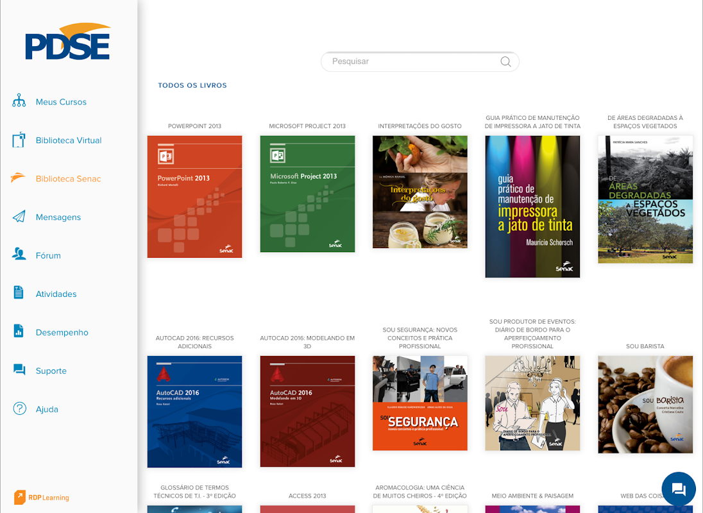Open Ajuda page
Screen dimensions: 703x513
point(47,410)
